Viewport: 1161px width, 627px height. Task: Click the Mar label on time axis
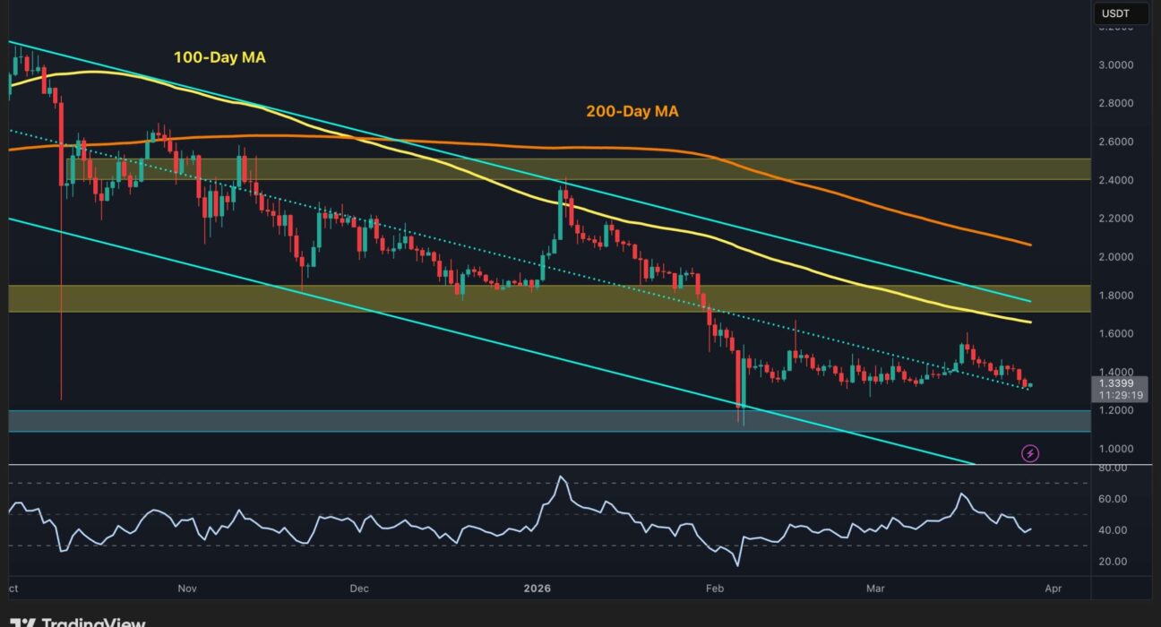click(877, 588)
